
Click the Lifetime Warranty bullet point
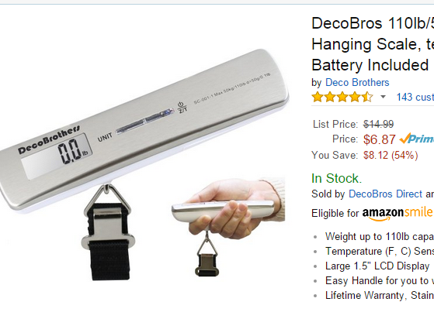tap(380, 296)
